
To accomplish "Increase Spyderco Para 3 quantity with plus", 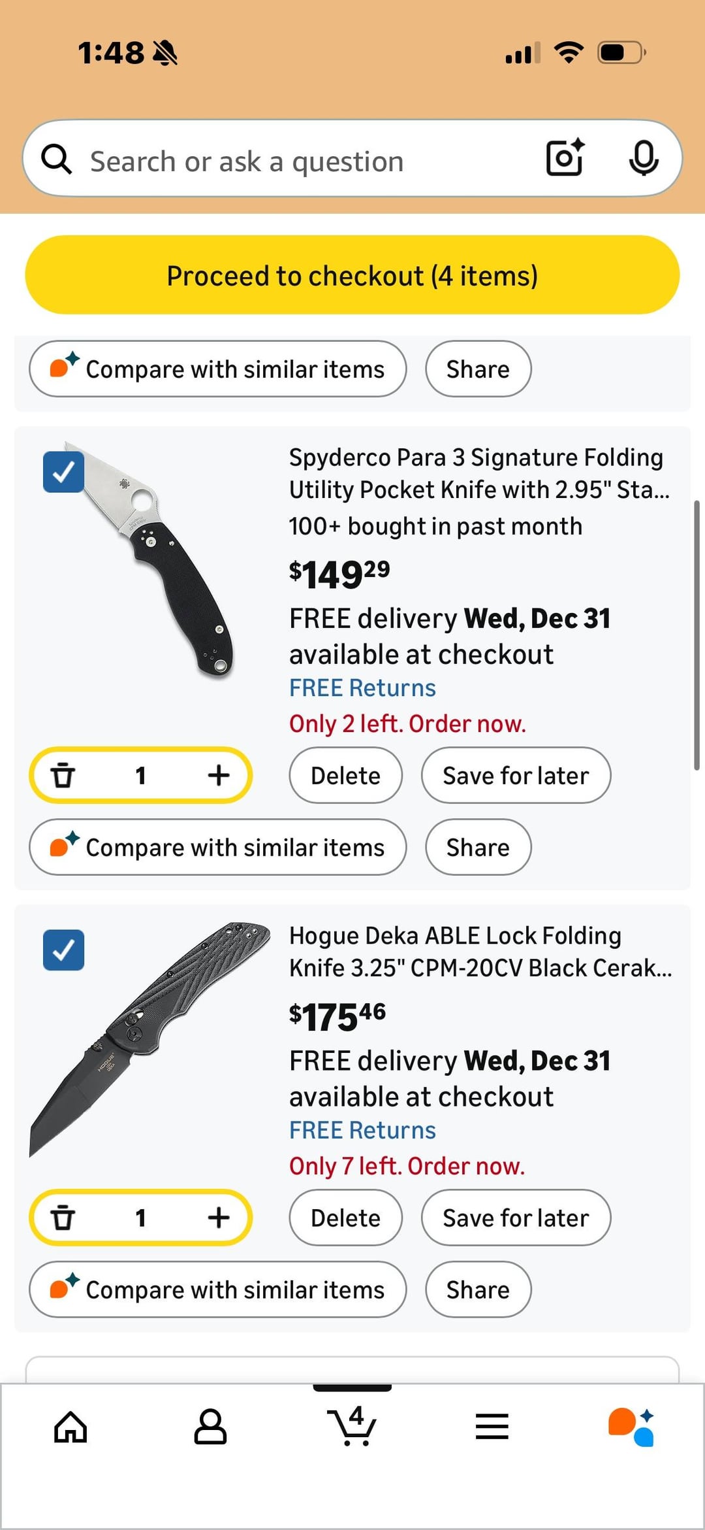I will click(x=219, y=775).
